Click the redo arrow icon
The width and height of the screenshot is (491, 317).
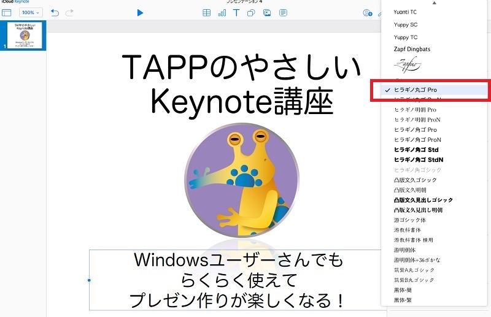click(69, 12)
